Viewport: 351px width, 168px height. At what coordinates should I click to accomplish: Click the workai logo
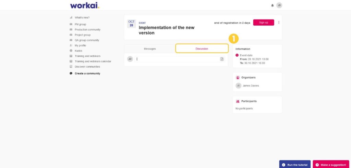click(85, 5)
